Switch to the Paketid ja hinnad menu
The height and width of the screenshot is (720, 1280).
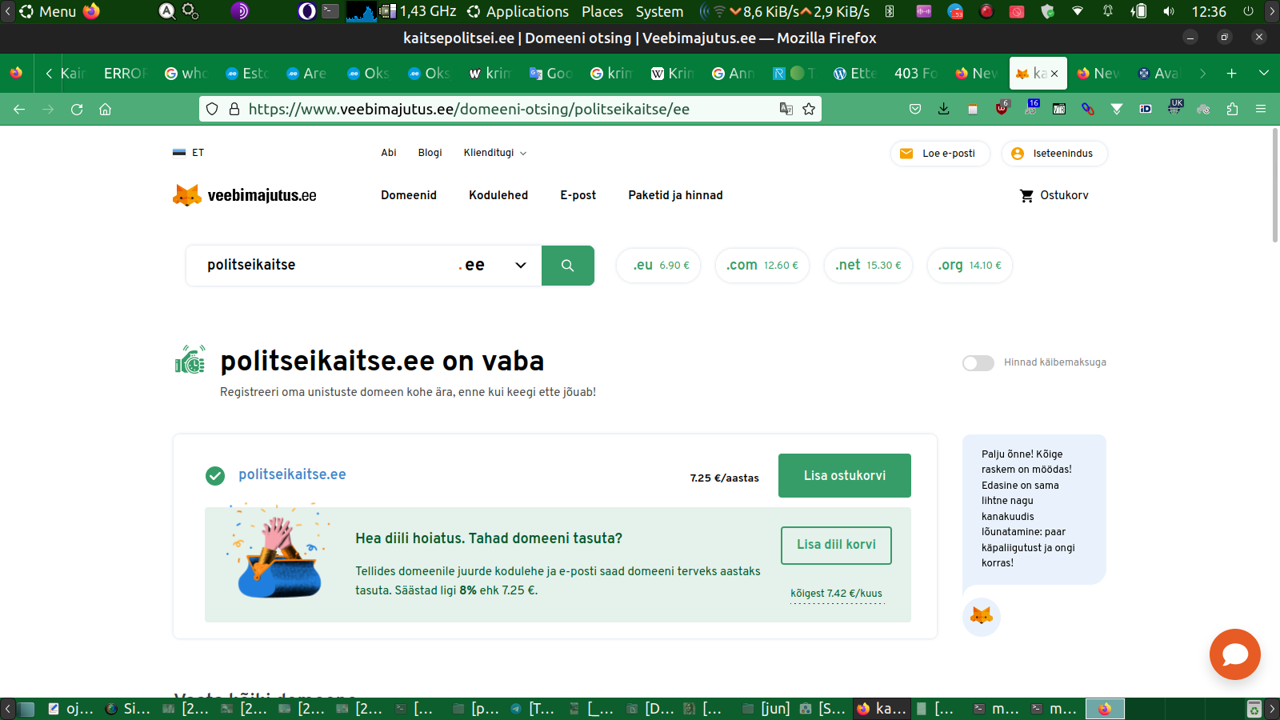675,195
